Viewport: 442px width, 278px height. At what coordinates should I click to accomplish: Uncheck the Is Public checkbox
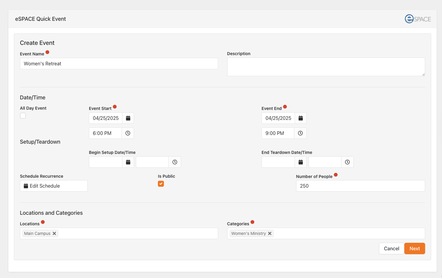coord(161,184)
